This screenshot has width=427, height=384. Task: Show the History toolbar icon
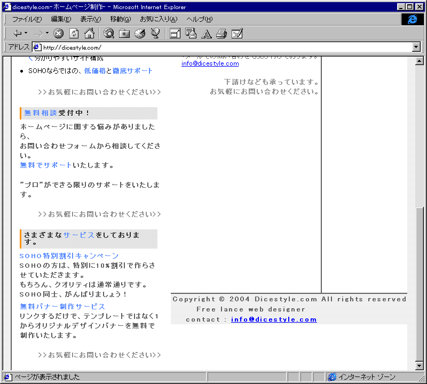click(x=140, y=34)
